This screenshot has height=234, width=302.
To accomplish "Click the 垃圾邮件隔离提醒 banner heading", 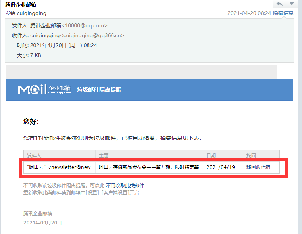I will click(x=99, y=90).
